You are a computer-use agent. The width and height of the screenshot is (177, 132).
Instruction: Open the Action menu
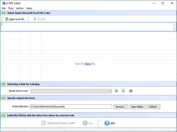[20, 8]
